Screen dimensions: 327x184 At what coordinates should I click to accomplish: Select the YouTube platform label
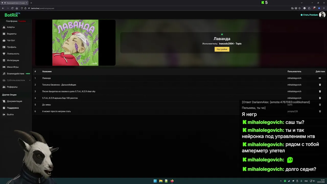(22, 21)
